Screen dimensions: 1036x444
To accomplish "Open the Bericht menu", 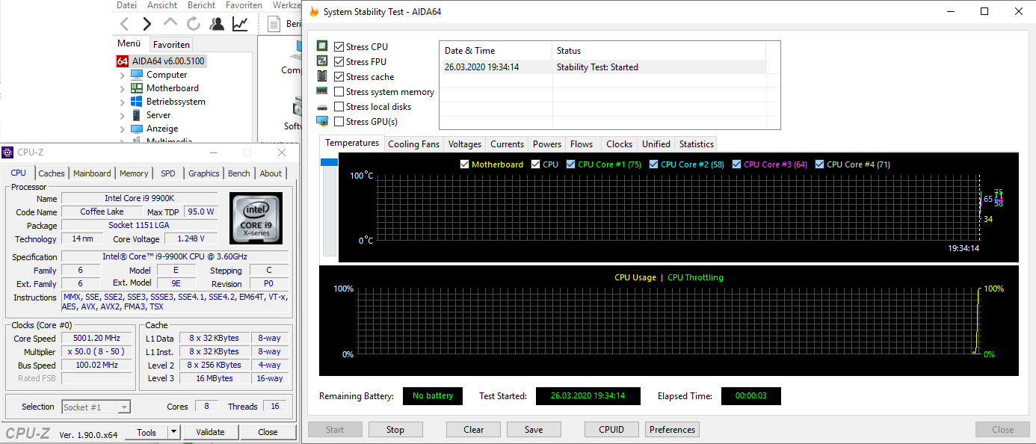I will 202,4.
